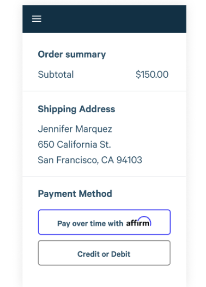Click the divider below Shipping Address section
Screen dimensions: 206x287
[104, 177]
